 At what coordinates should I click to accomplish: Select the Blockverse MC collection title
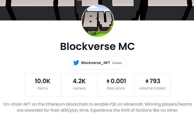[x=97, y=46]
